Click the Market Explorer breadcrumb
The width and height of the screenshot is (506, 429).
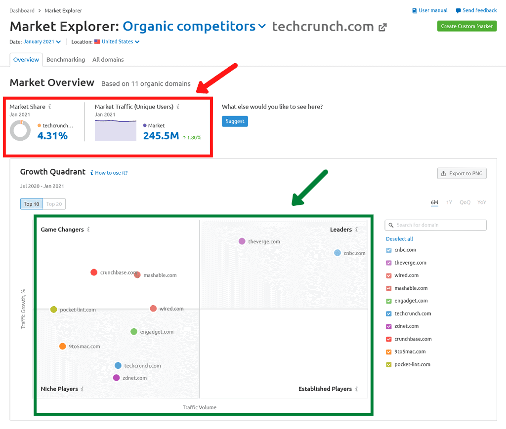pos(63,11)
